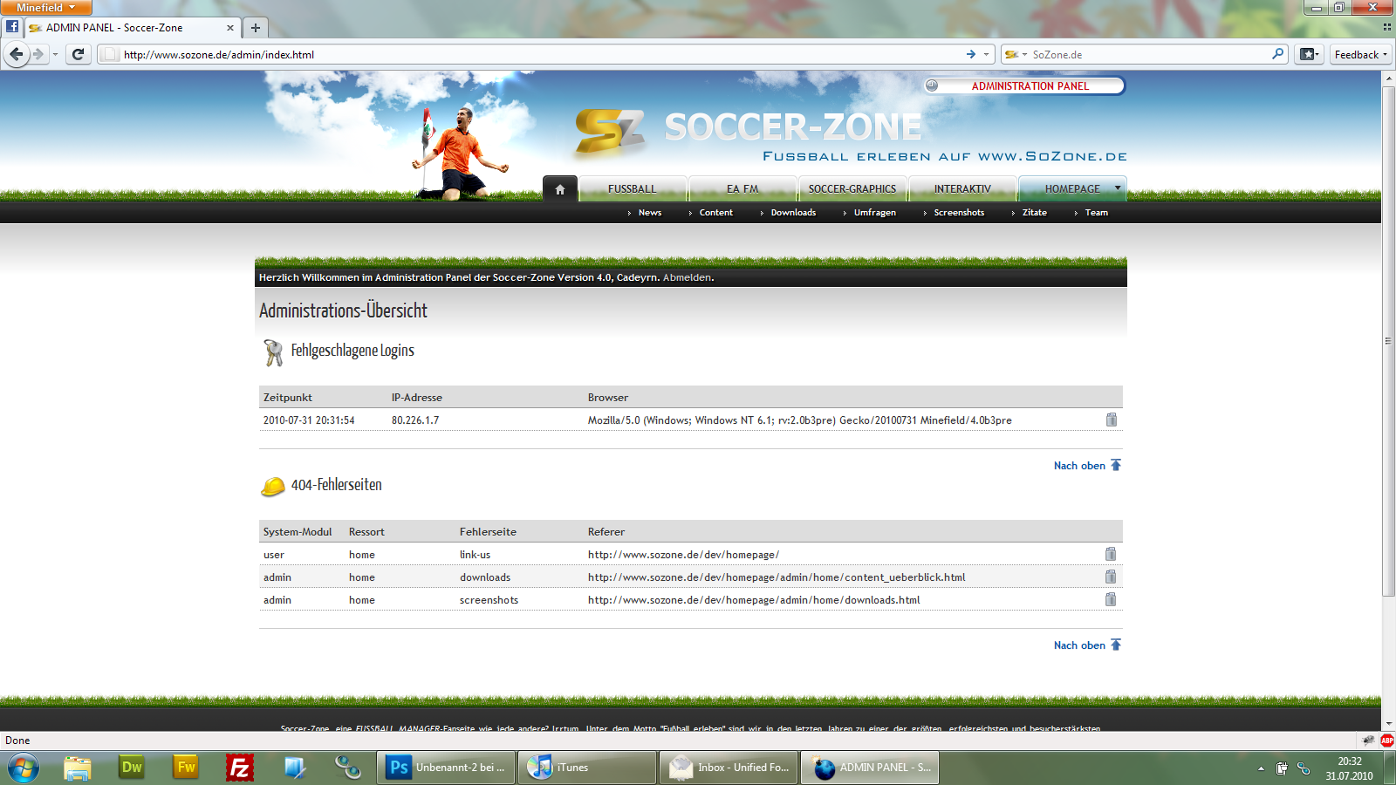Delete the link-us 404 error row
This screenshot has width=1396, height=785.
click(x=1110, y=554)
